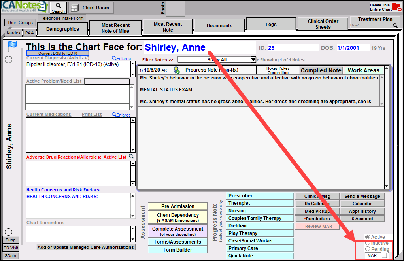Click down arrow on Active Problem/Need List

click(x=132, y=107)
